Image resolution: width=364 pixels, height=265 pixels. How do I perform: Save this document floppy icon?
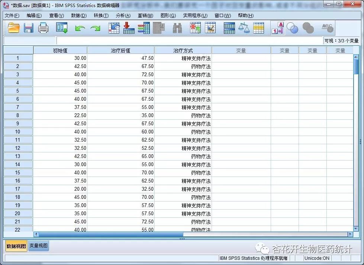tap(29, 28)
